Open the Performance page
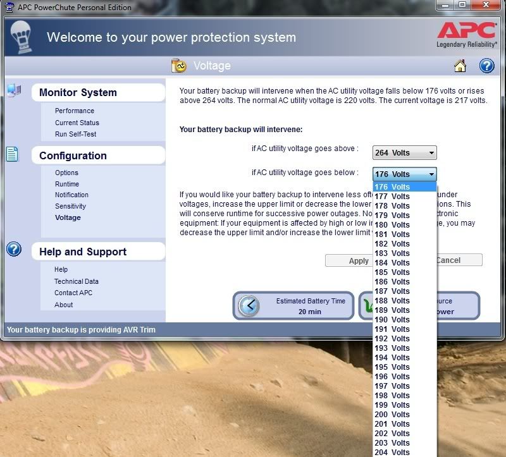The height and width of the screenshot is (457, 506). point(74,111)
